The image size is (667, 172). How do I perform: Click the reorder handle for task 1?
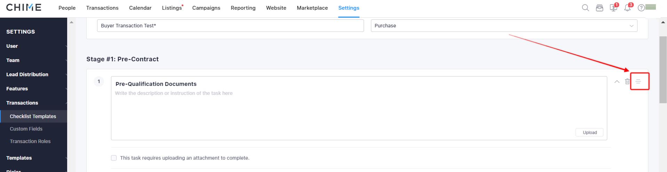point(638,82)
